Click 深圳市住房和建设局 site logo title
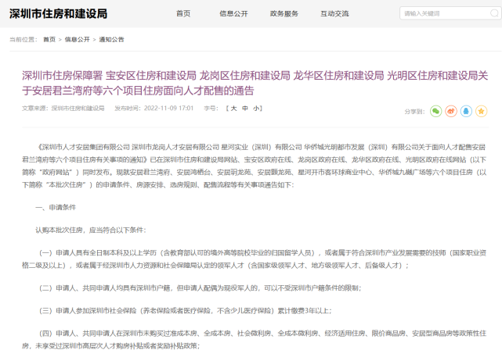The height and width of the screenshot is (357, 502). (x=58, y=14)
